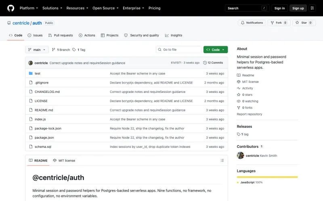Open the centricle owner link
Viewport: 323px width, 201px height.
click(21, 23)
